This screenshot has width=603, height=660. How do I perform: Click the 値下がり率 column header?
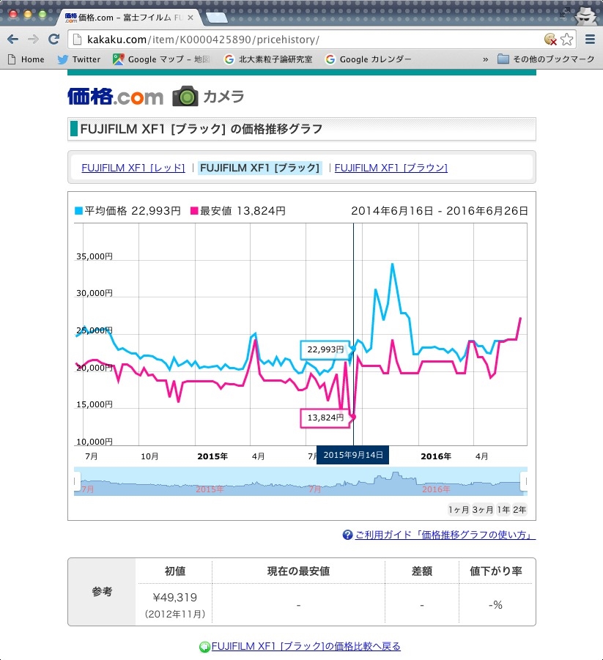[496, 571]
